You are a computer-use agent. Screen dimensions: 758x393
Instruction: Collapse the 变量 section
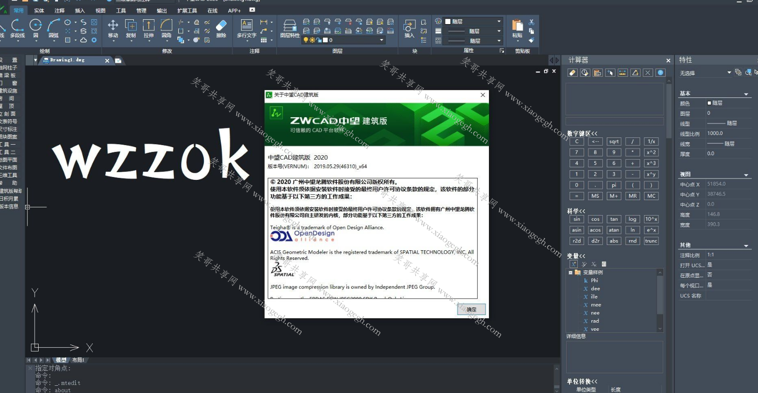(576, 256)
